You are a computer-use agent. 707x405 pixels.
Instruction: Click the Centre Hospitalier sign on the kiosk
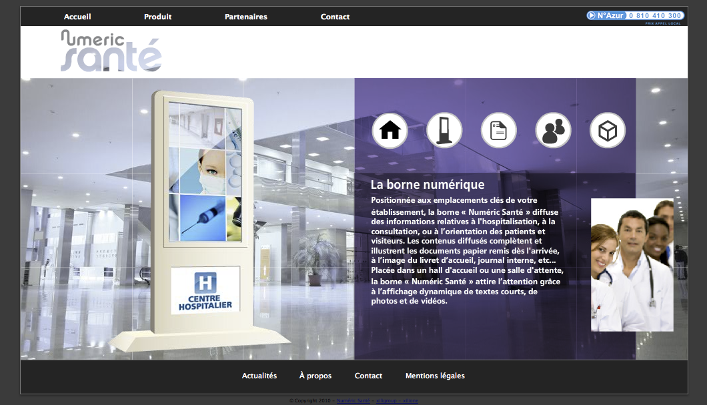coord(205,290)
